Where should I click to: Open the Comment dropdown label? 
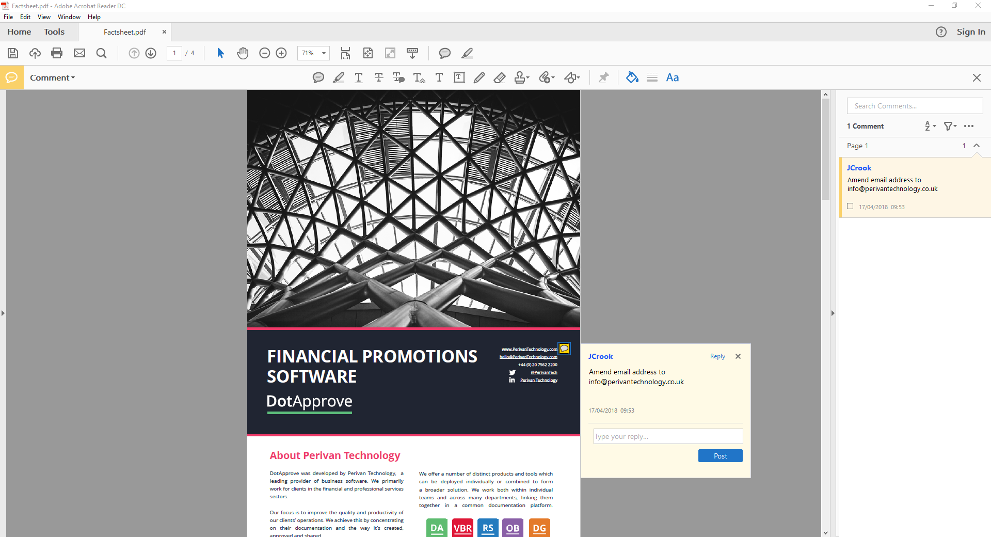click(x=52, y=77)
